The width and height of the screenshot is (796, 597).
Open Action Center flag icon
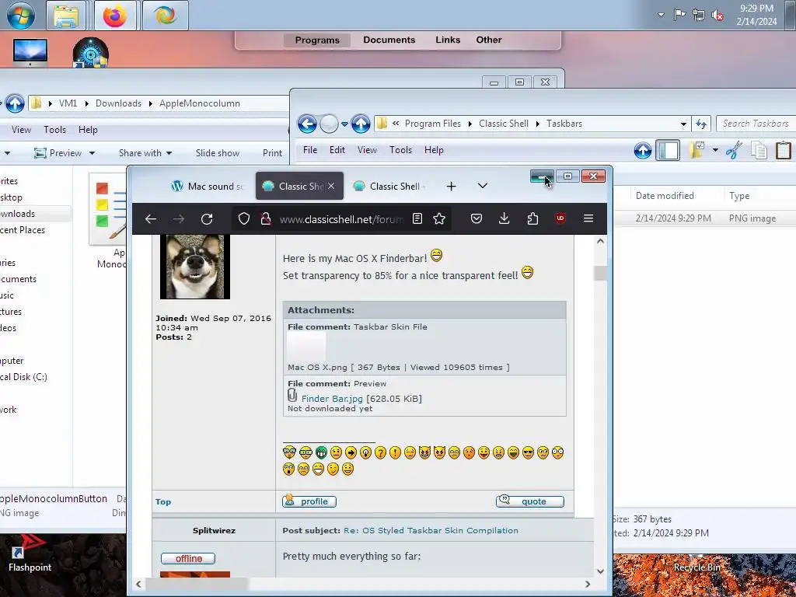(x=679, y=15)
